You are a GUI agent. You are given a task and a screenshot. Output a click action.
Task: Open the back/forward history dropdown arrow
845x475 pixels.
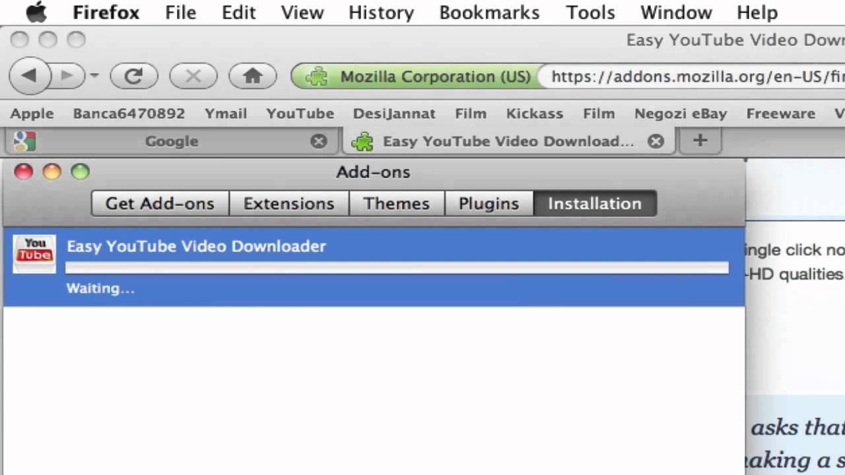[x=94, y=76]
